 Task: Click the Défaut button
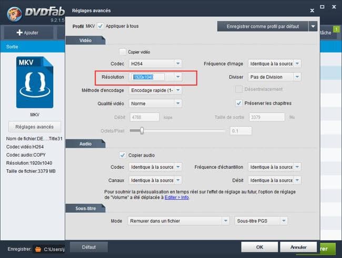click(89, 247)
